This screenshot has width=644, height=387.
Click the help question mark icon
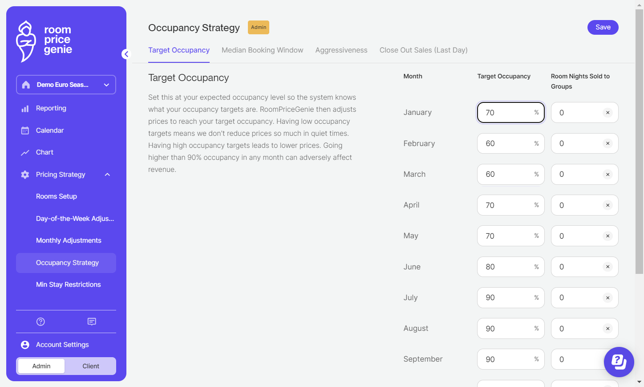click(41, 322)
